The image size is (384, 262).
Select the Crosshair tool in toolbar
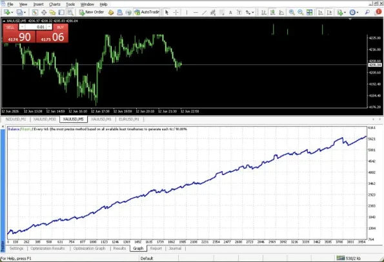pos(176,12)
